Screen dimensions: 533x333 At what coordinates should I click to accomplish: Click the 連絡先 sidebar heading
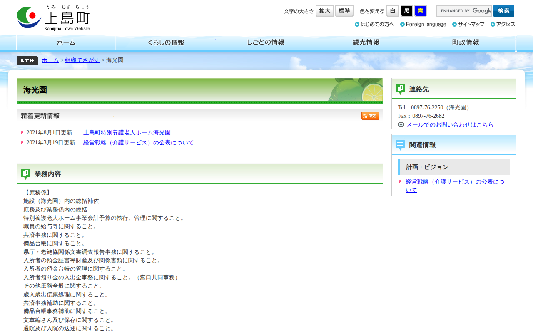pos(454,89)
